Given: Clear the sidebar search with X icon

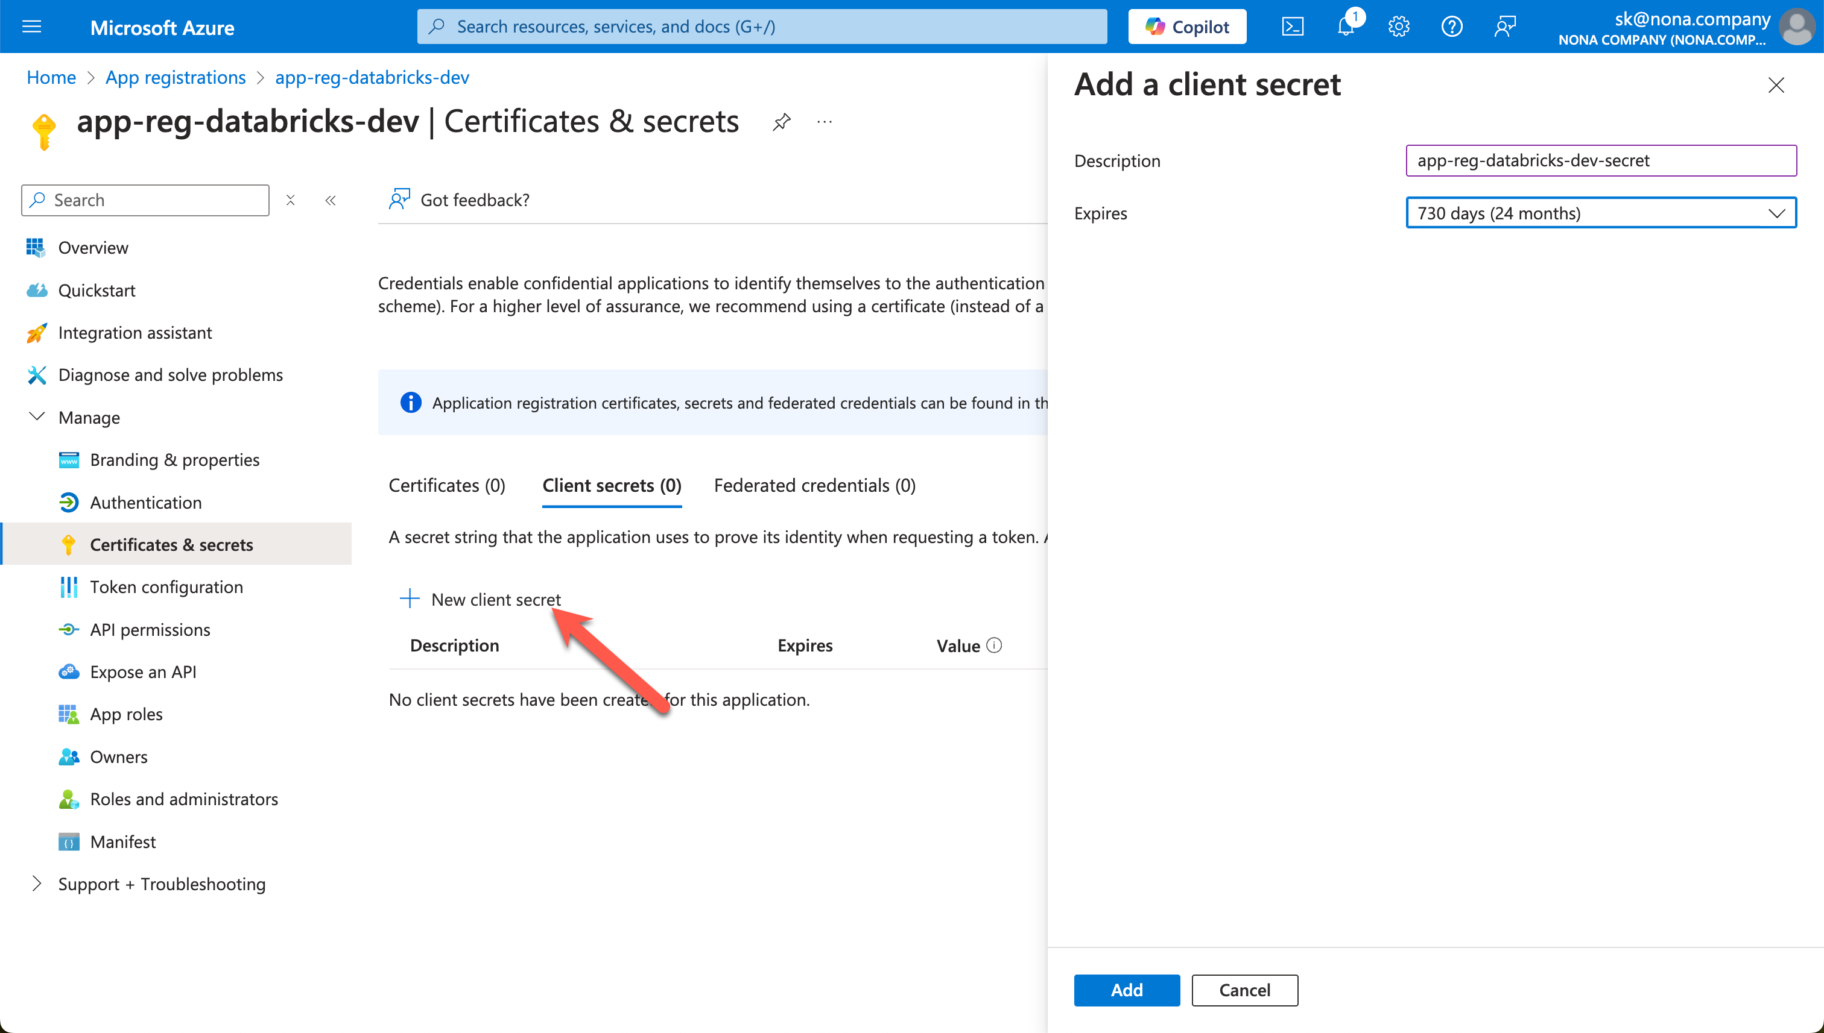Looking at the screenshot, I should coord(290,200).
